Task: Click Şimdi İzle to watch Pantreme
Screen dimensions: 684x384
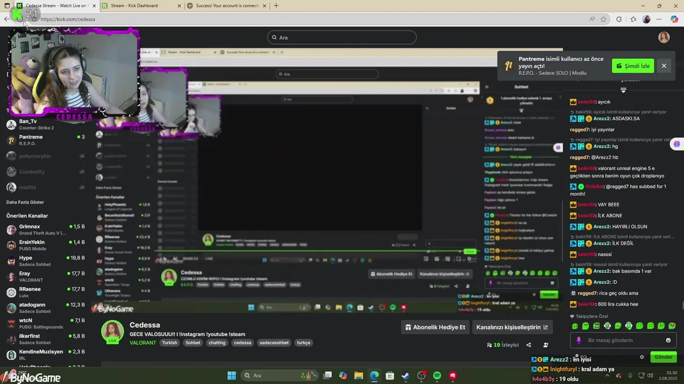Action: [633, 66]
